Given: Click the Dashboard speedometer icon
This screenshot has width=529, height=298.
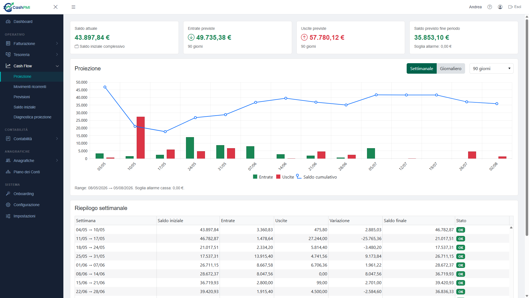Looking at the screenshot, I should (8, 22).
